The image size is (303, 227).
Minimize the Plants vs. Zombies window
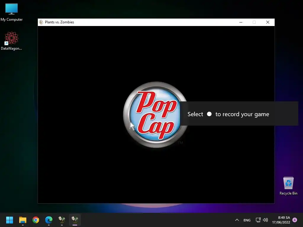click(x=241, y=22)
